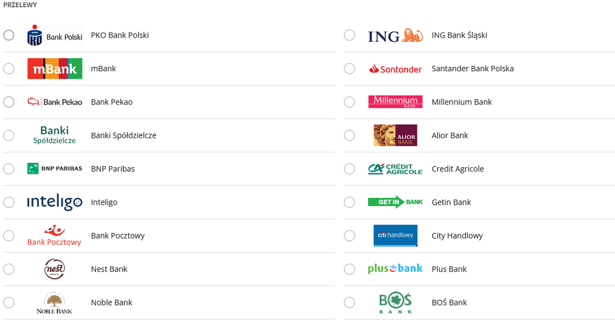
Task: Click the Bank Pocztowy text label
Action: pyautogui.click(x=118, y=236)
